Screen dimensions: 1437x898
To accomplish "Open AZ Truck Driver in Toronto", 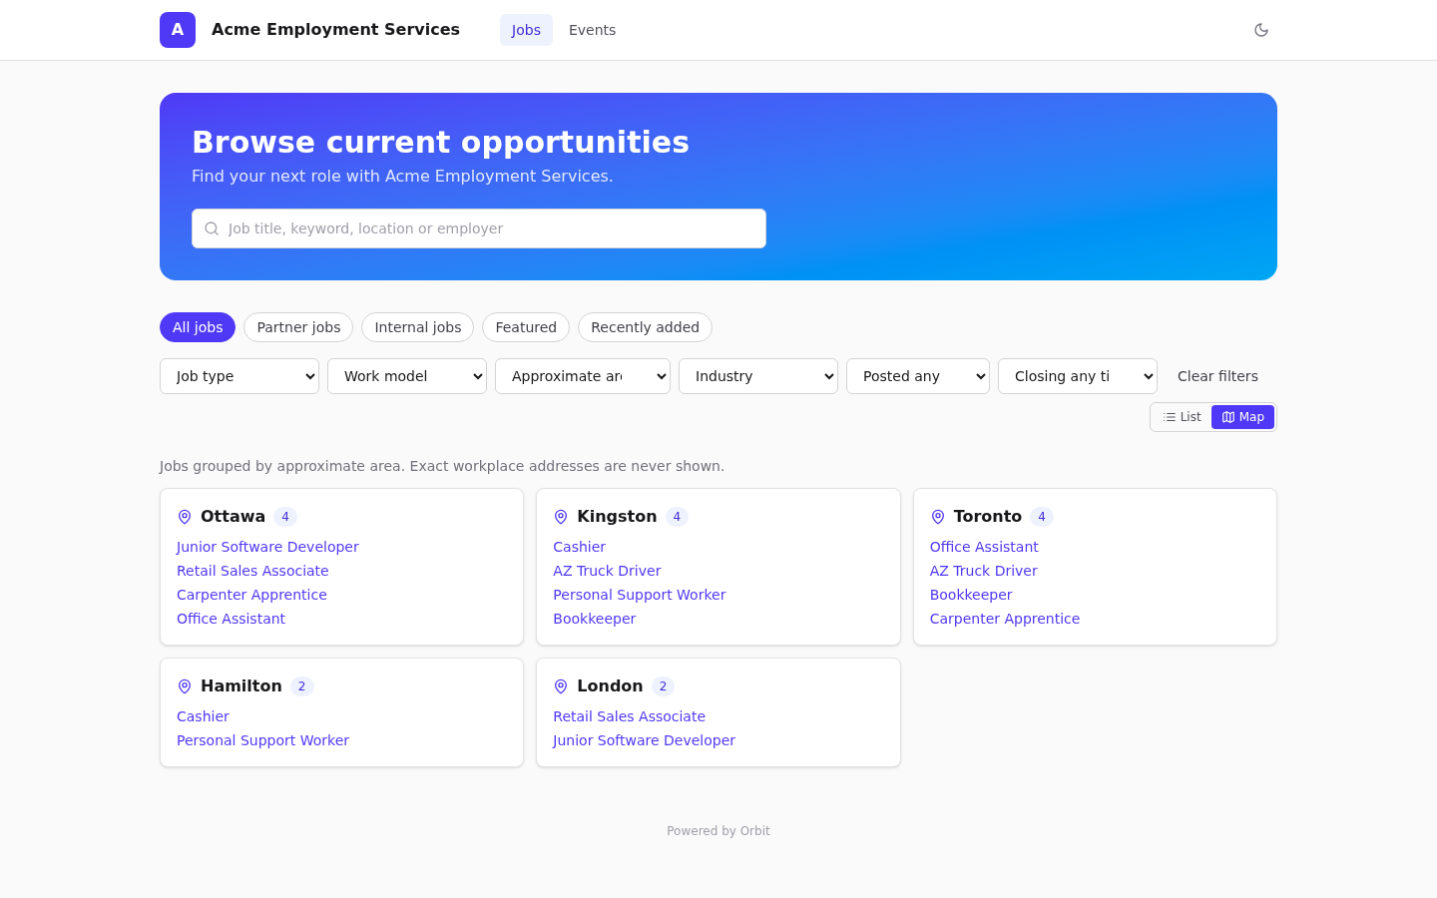I will 984,571.
